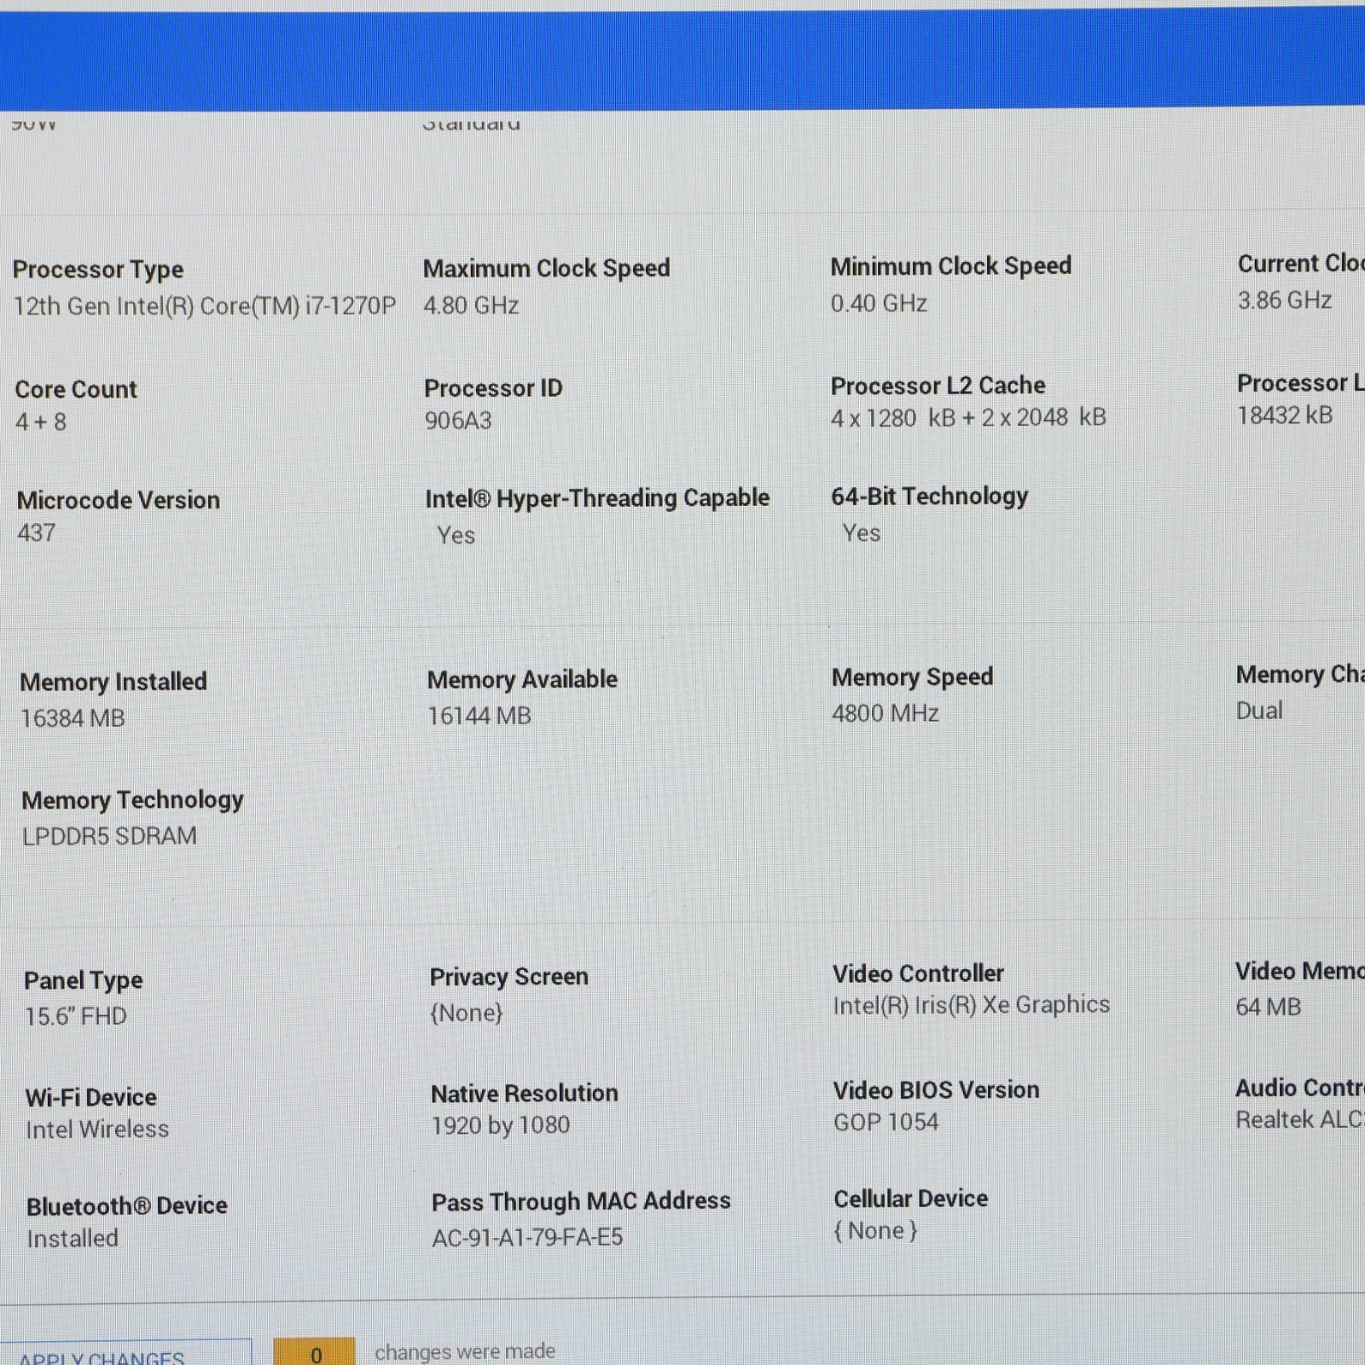Select the '437' microcode value
The width and height of the screenshot is (1365, 1365).
point(37,533)
